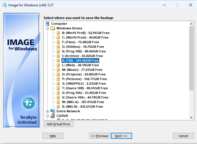Select I: (Archive) - 83.82GiB Free

(x=82, y=56)
